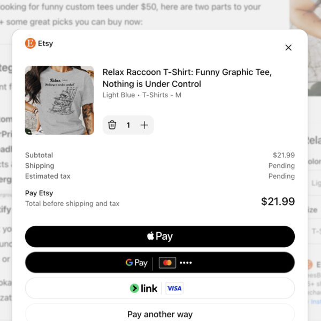
Task: Close the Etsy checkout dialog
Action: (288, 48)
